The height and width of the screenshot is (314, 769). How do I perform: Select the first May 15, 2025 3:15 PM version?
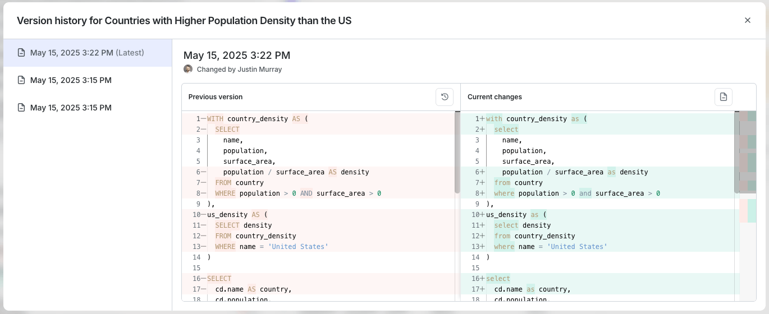pyautogui.click(x=88, y=80)
